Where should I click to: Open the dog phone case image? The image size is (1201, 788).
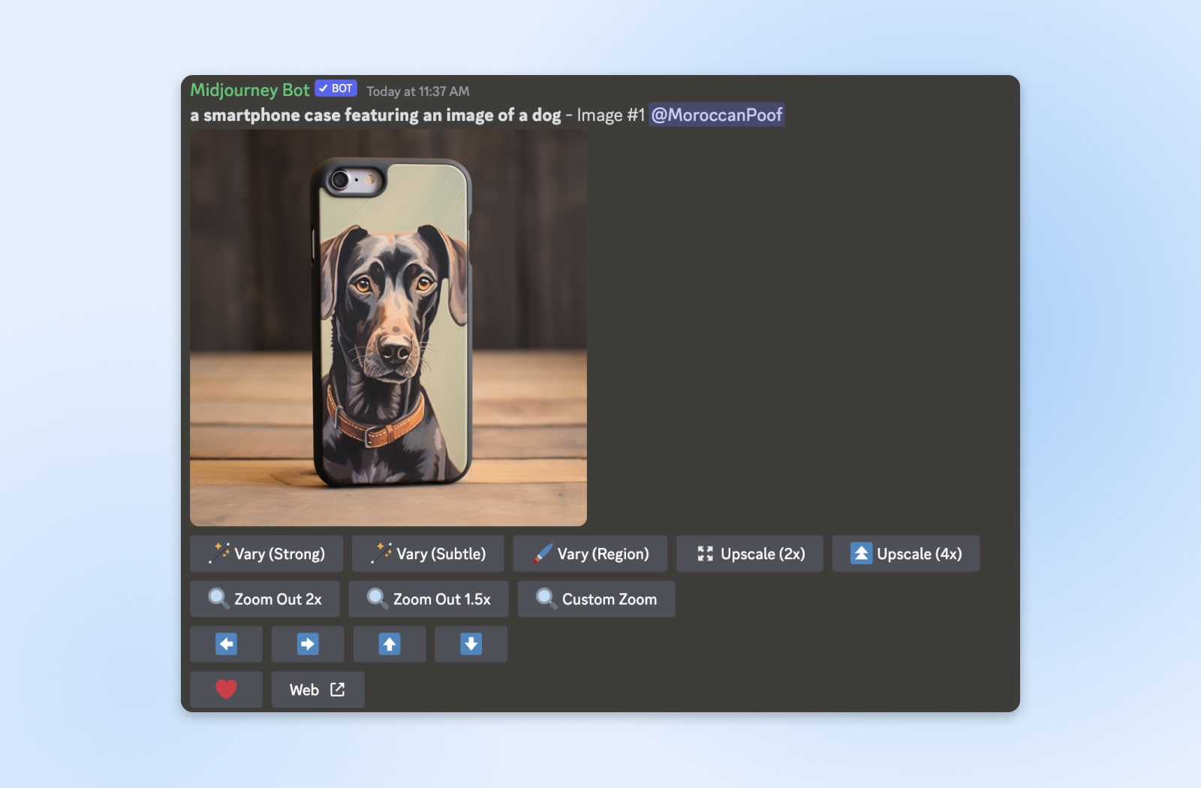pyautogui.click(x=388, y=328)
